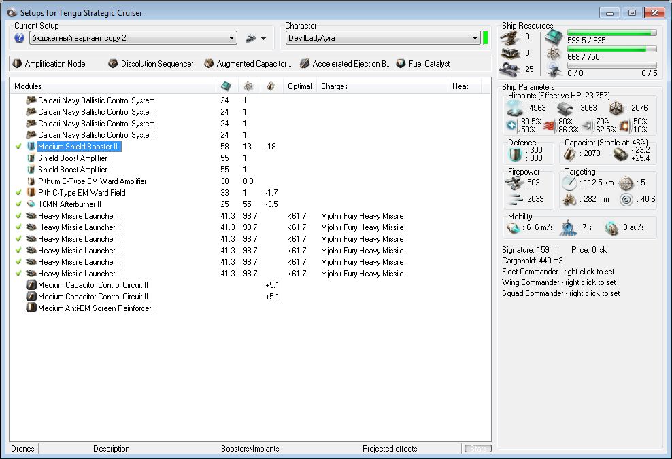
Task: Toggle the last Heavy Missile Launcher II checkmark
Action: click(18, 274)
